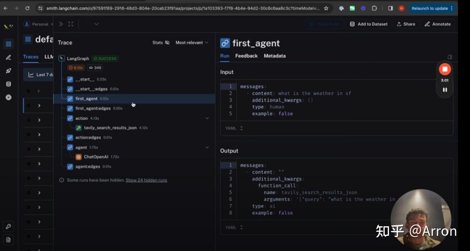Open the Deployments rocket icon in sidebar
The width and height of the screenshot is (470, 251).
coord(8,70)
